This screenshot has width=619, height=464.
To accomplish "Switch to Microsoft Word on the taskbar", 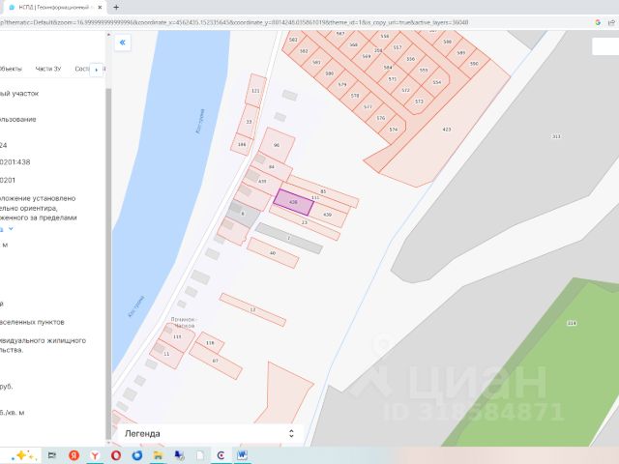I will pyautogui.click(x=242, y=455).
